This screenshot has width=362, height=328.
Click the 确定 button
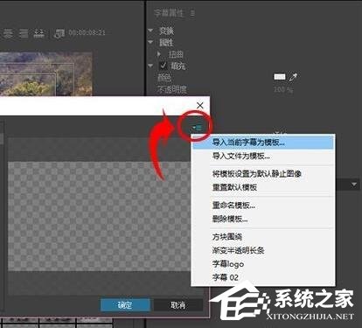click(x=125, y=305)
